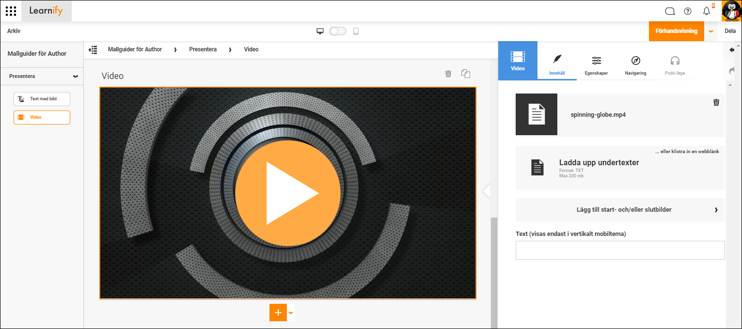Click Ladda upp undertexter upload area
This screenshot has height=329, width=742.
tap(620, 168)
